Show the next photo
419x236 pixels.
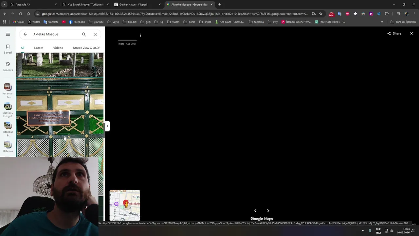click(268, 211)
